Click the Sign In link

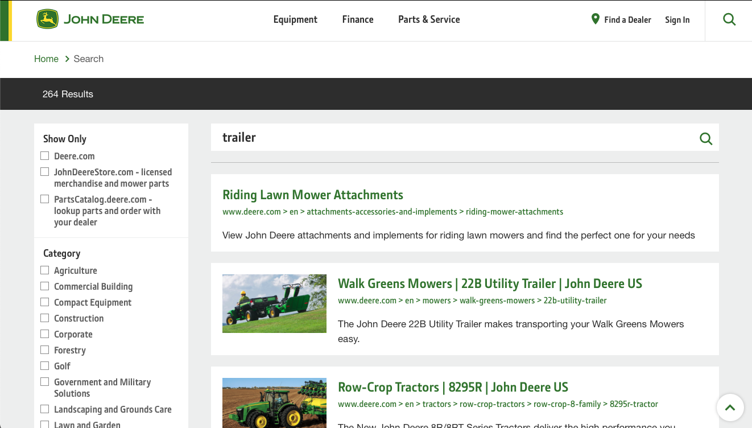point(677,20)
